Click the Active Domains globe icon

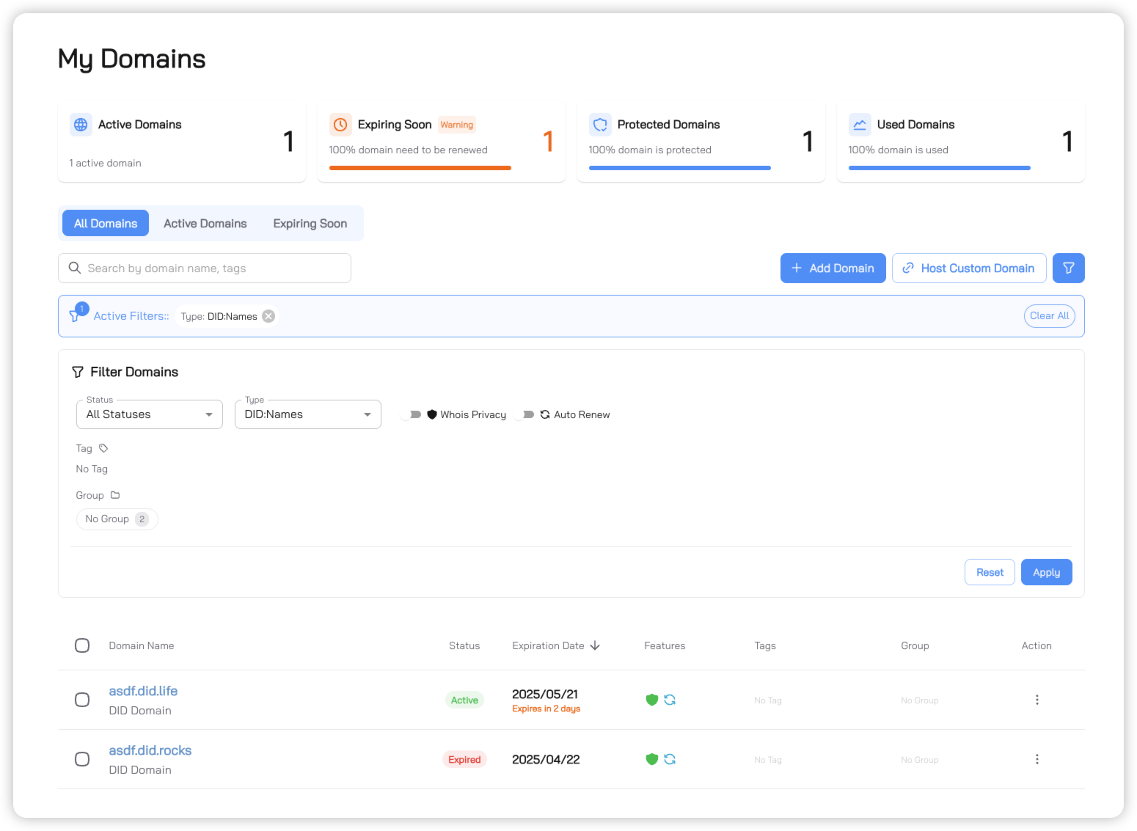point(81,125)
